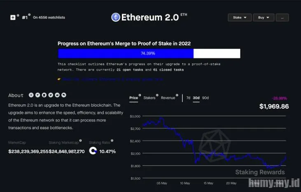Switch chart range to 7d
Screen dimensions: 301x192
(188, 98)
